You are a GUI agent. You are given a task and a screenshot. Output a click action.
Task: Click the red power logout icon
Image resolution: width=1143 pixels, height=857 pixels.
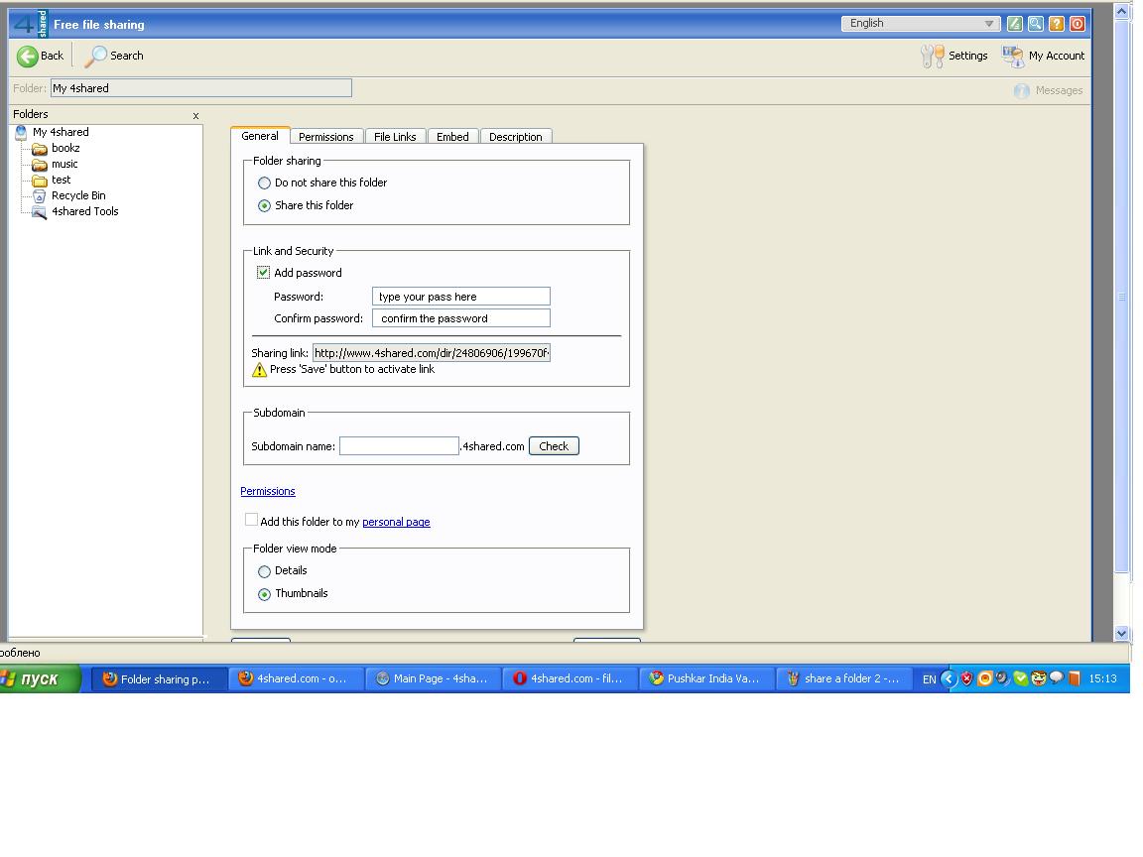click(x=1078, y=24)
